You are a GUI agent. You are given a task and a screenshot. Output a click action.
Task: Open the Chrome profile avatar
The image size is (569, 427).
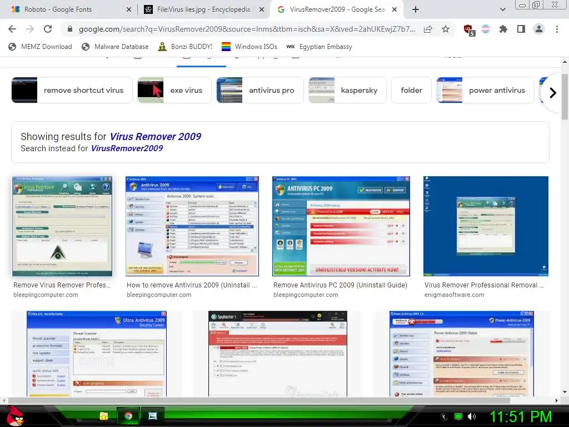539,29
